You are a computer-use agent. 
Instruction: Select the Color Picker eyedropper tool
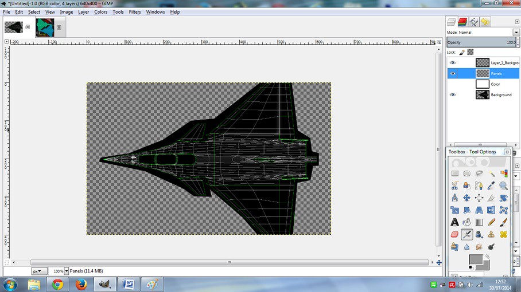pos(491,186)
